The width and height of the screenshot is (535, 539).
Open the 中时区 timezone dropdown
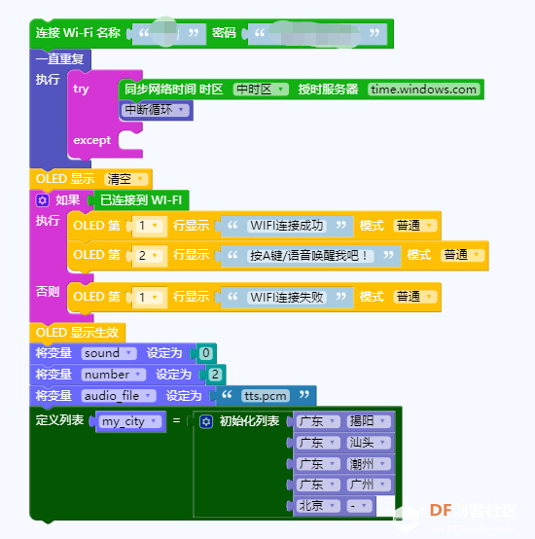[261, 90]
